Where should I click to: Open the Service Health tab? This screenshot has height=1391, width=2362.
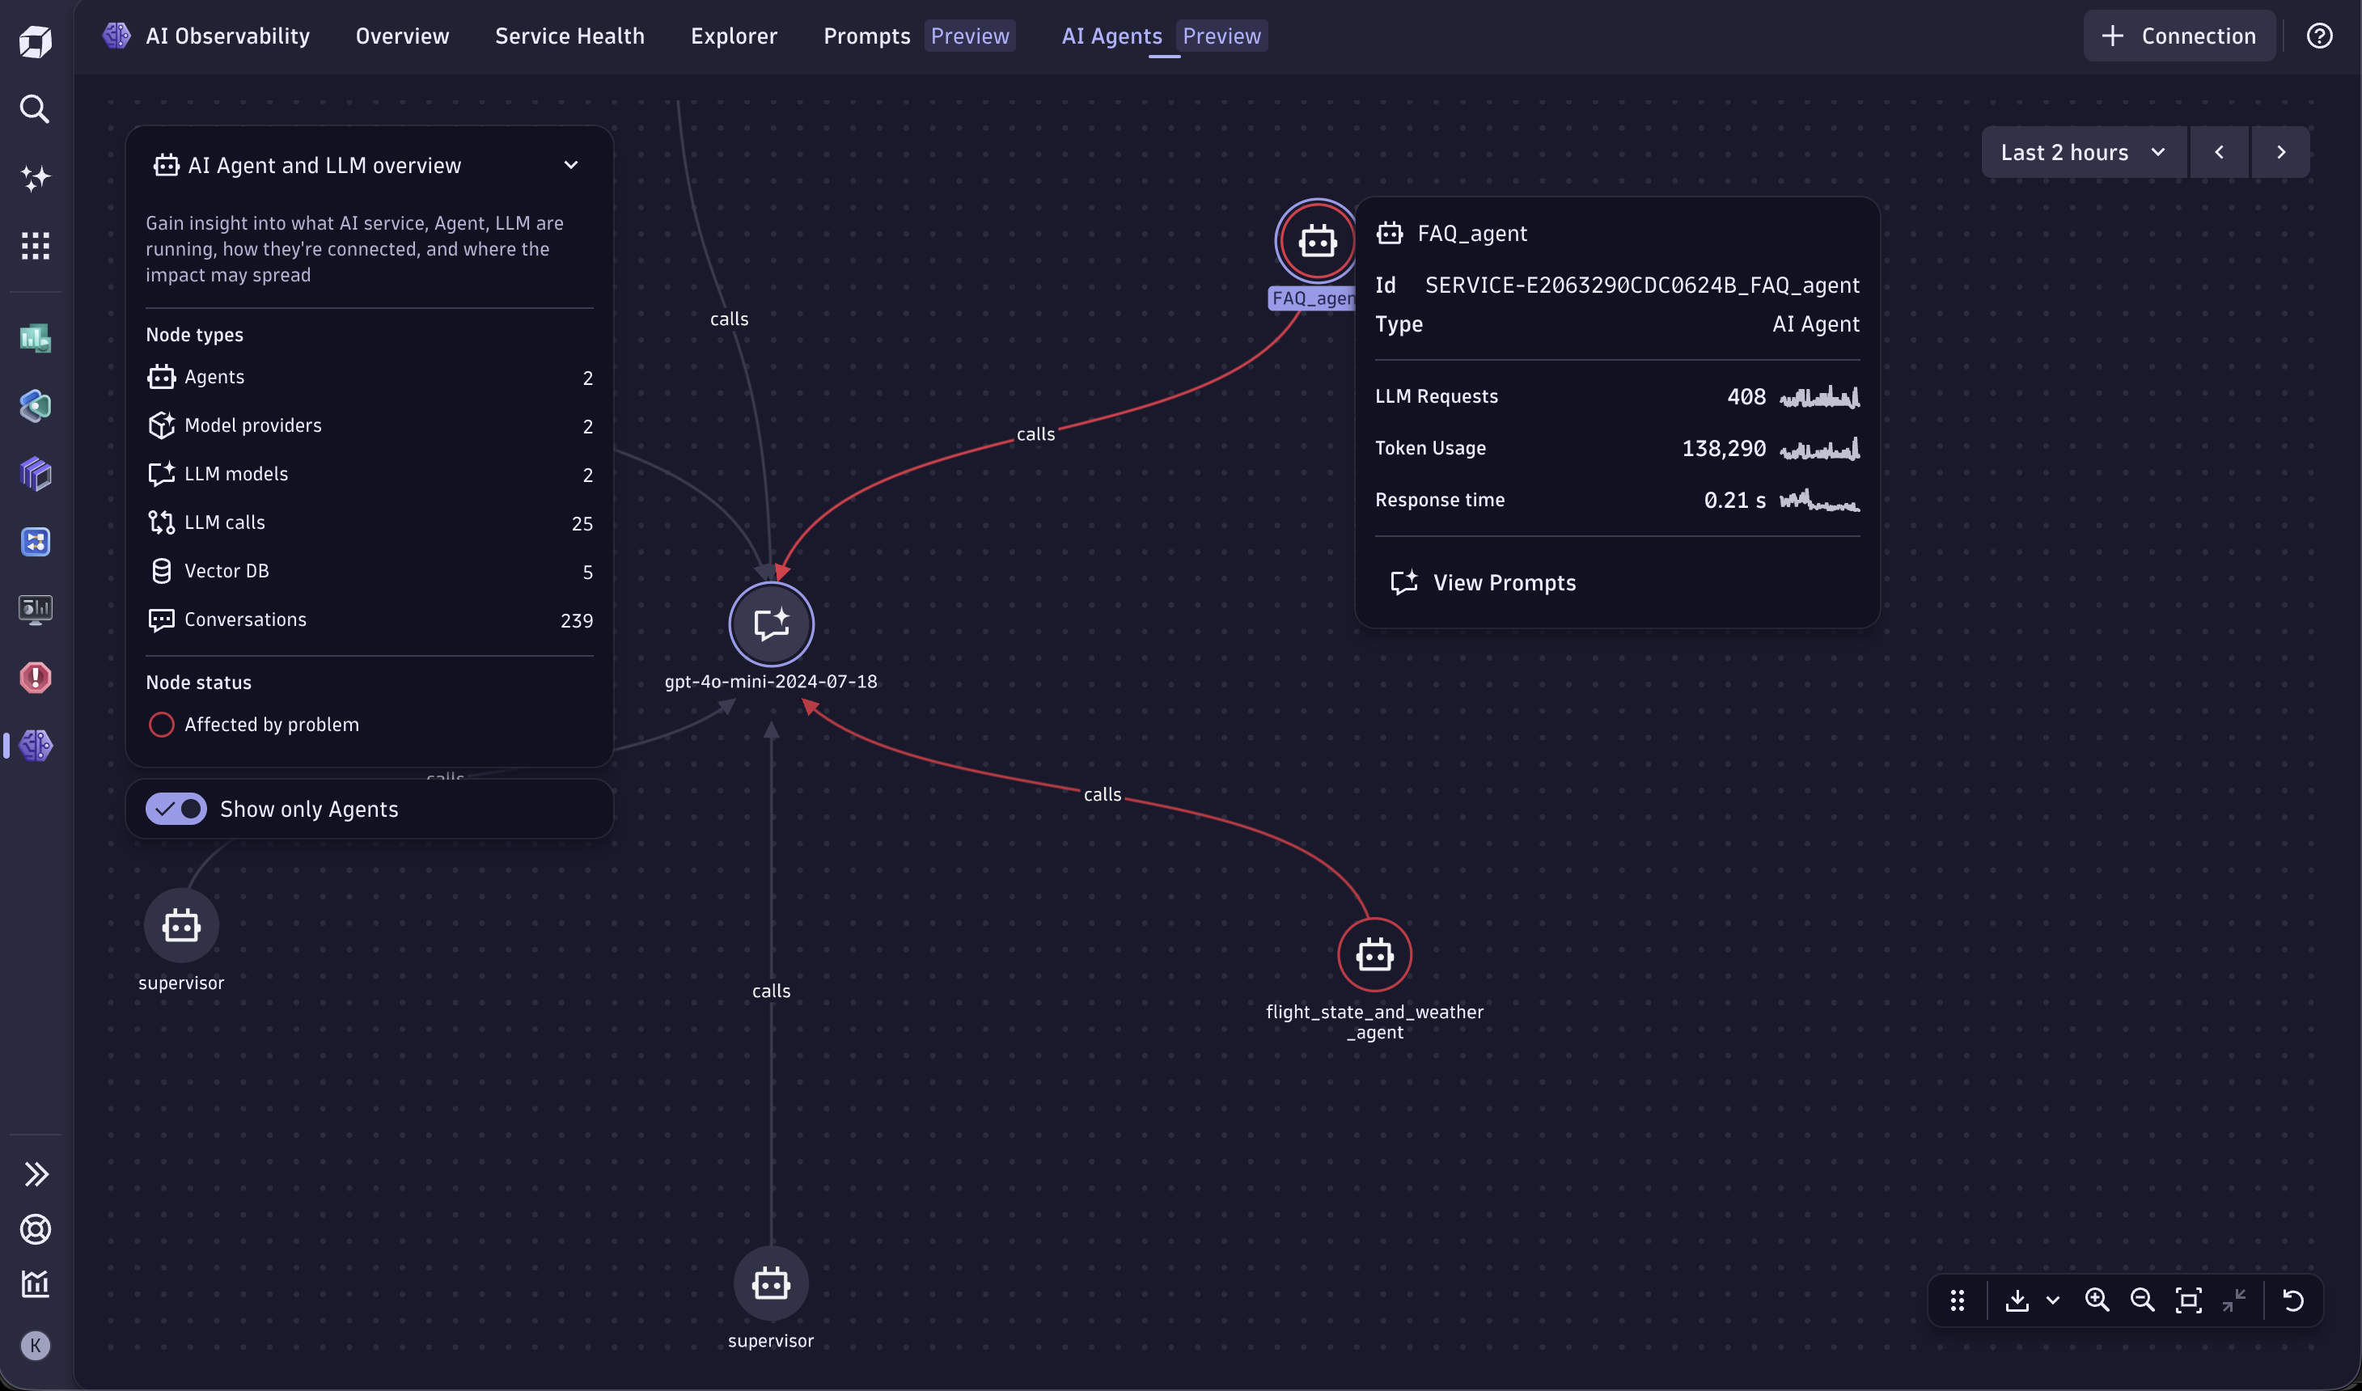(570, 36)
